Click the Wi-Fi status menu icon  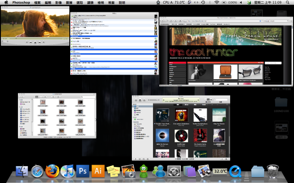pyautogui.click(x=216, y=3)
